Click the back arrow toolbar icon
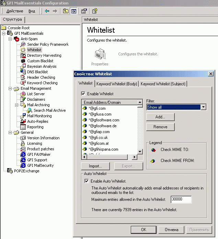This screenshot has width=218, height=239. (47, 11)
